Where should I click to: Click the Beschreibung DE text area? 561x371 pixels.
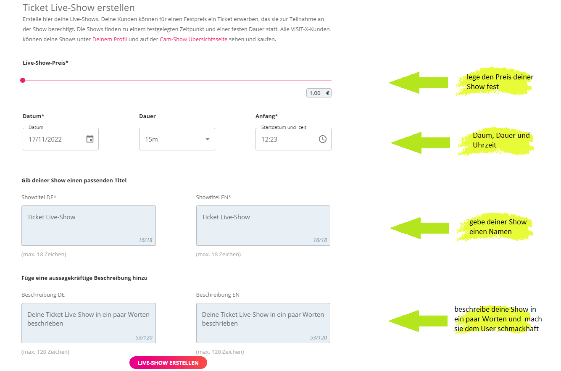click(89, 323)
